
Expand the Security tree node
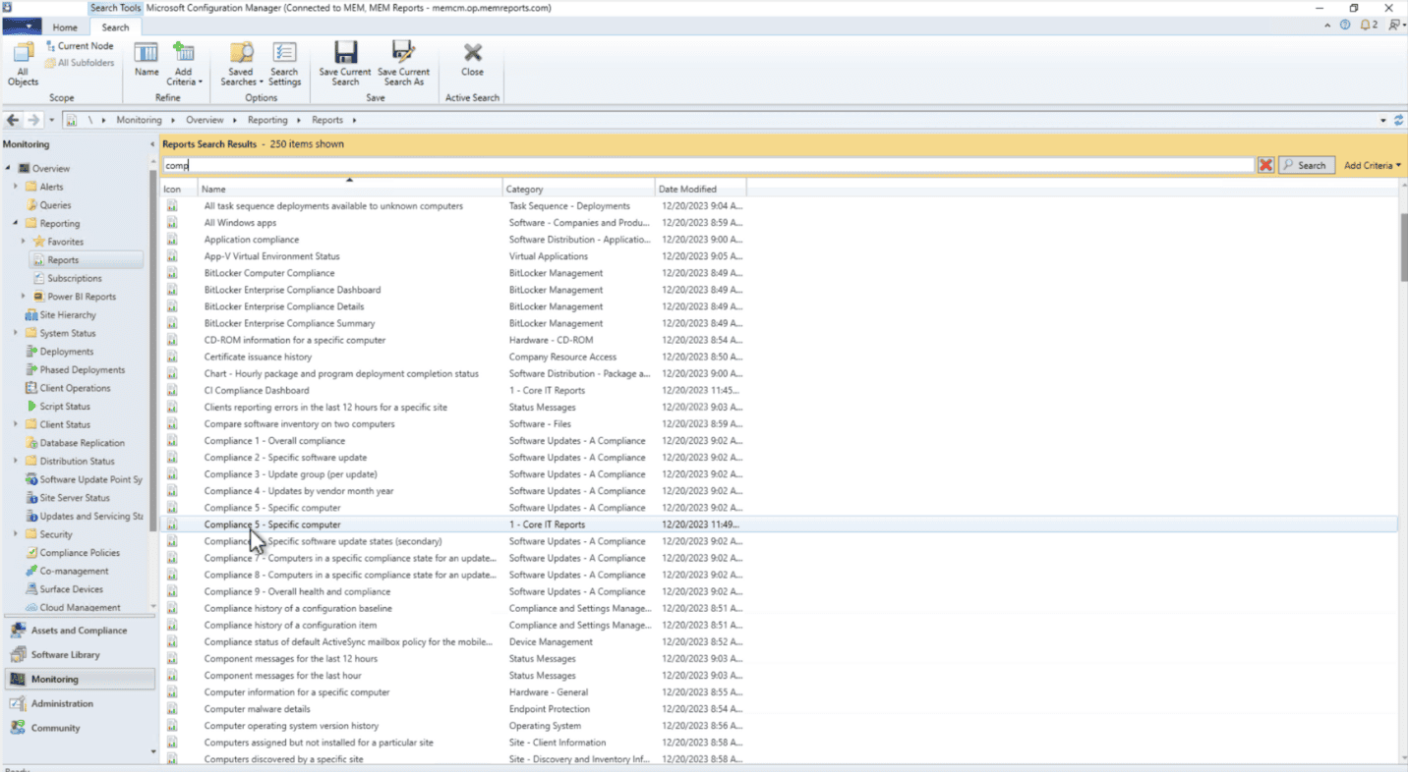tap(16, 534)
